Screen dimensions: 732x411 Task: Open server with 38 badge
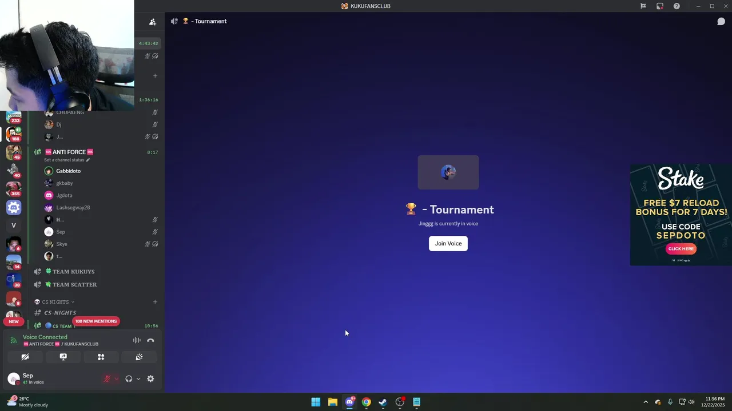point(14,280)
